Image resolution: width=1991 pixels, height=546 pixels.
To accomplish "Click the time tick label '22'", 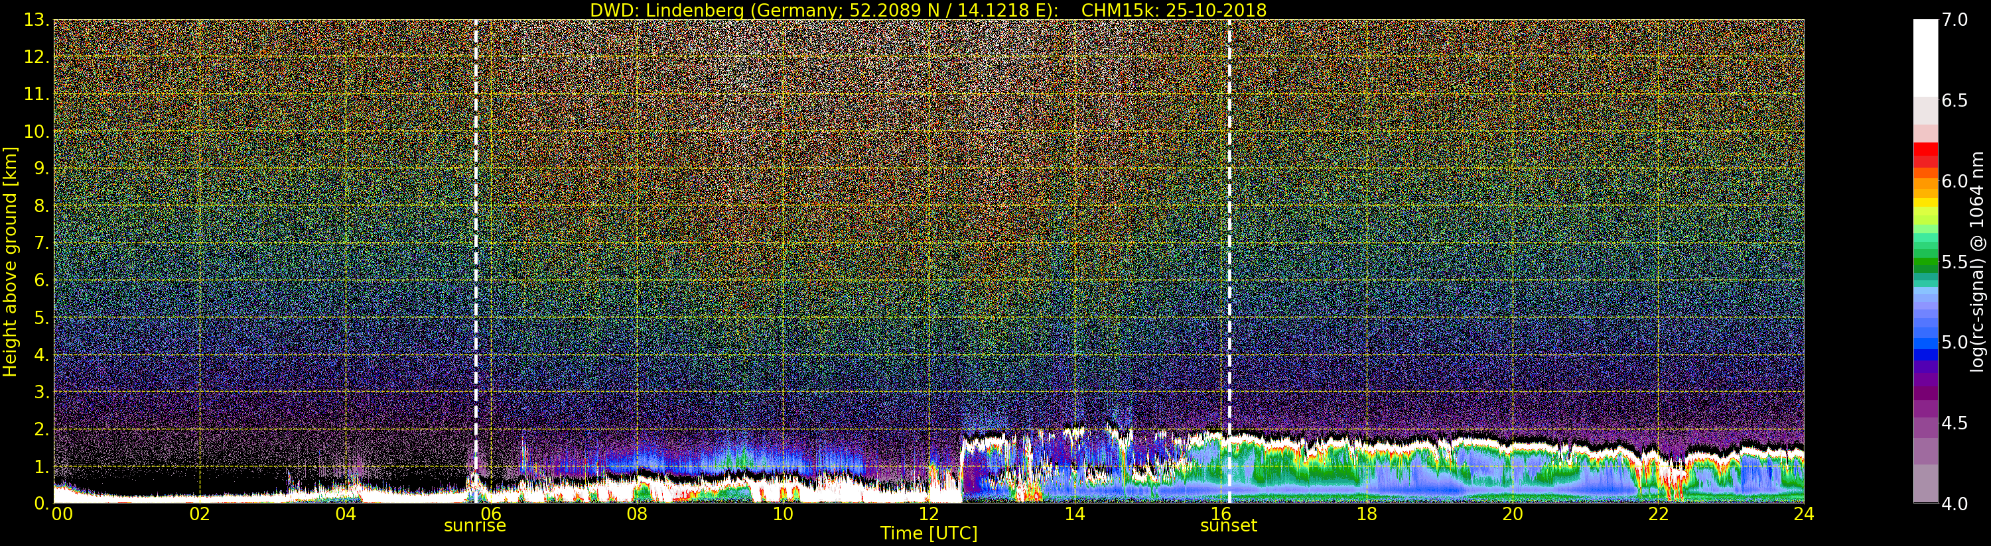I will 1659,514.
